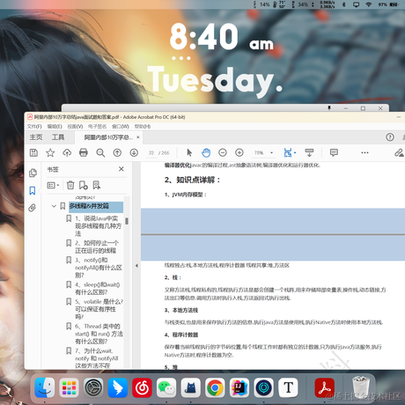Open bookmark 1、说说Java中实现多线程有几种方法
This screenshot has width=405, height=405.
[x=98, y=226]
